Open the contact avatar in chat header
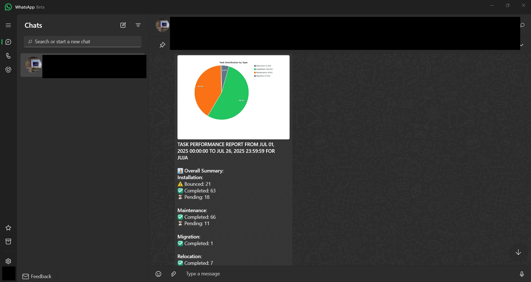The image size is (531, 282). (163, 25)
